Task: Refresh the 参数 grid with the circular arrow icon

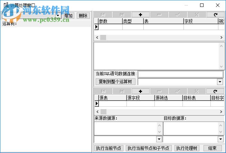Action: click(216, 15)
